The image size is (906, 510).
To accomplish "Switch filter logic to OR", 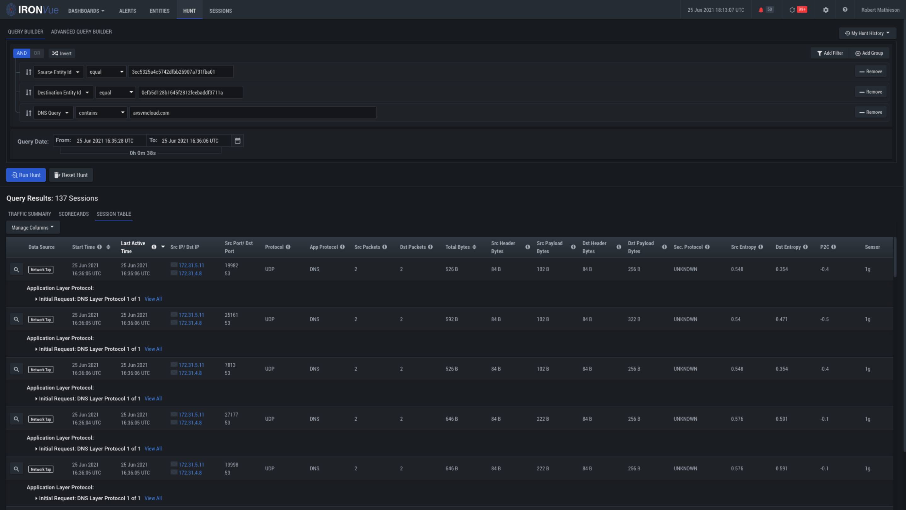I will click(x=37, y=53).
